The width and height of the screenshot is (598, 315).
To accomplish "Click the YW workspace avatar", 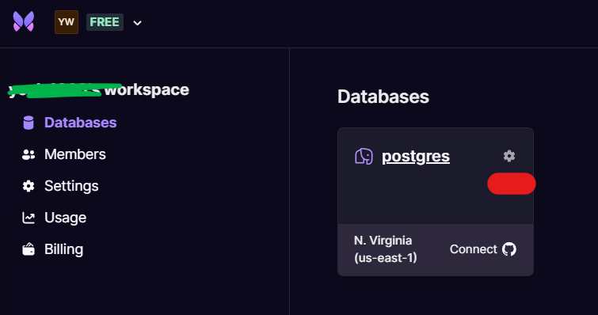I will 67,22.
